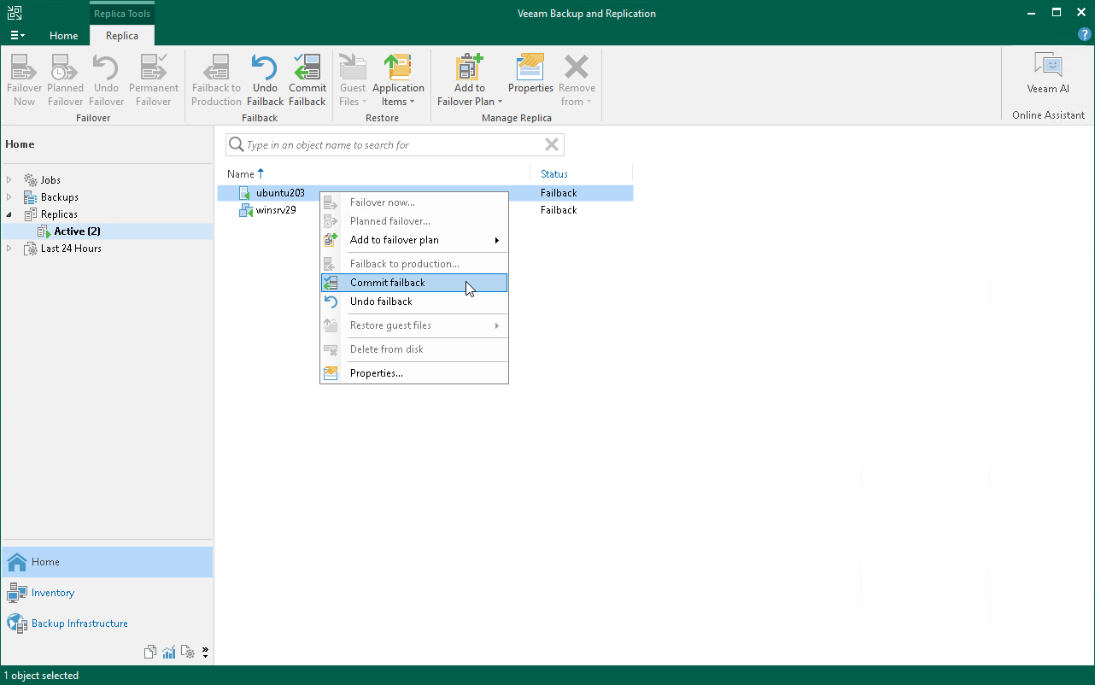Click Undo Failback ribbon icon
This screenshot has height=685, width=1095.
point(265,80)
